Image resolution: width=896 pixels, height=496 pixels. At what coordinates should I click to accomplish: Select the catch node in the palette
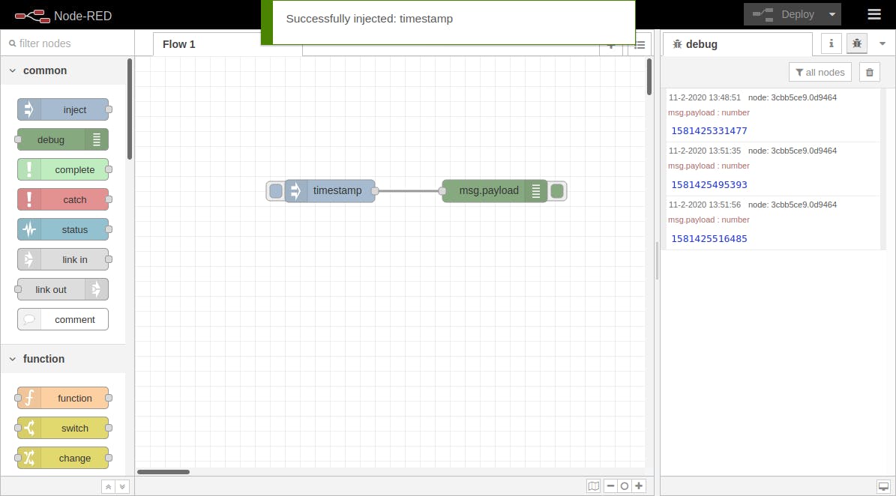(63, 199)
